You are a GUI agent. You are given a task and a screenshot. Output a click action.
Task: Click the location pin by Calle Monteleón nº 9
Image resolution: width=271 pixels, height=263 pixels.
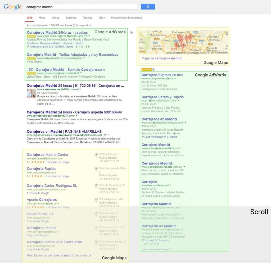click(143, 137)
